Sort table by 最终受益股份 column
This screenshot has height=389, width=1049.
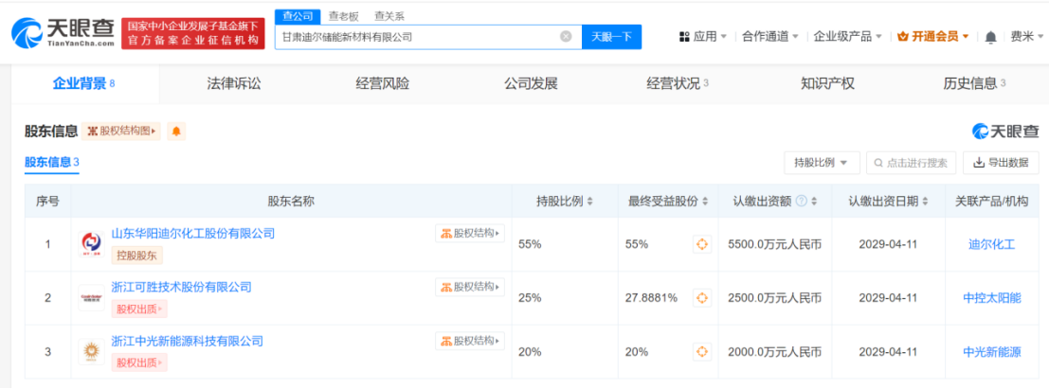click(668, 202)
